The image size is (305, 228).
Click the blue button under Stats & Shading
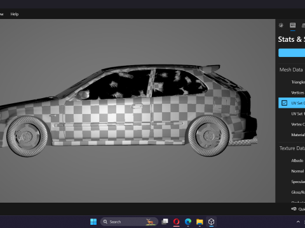click(x=292, y=53)
